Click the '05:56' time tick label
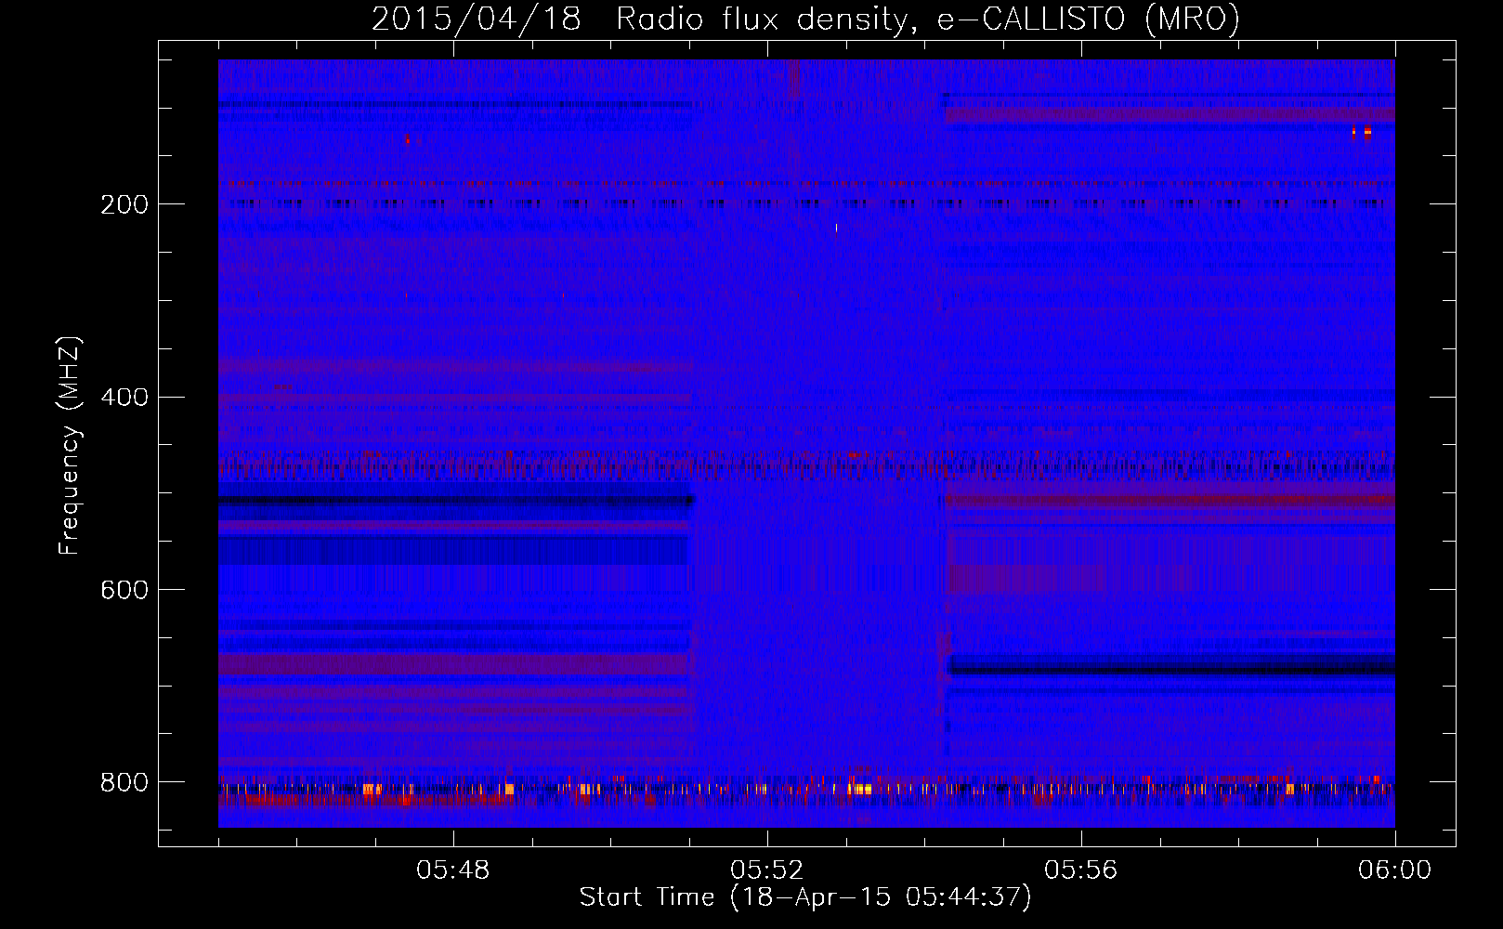 click(1080, 870)
